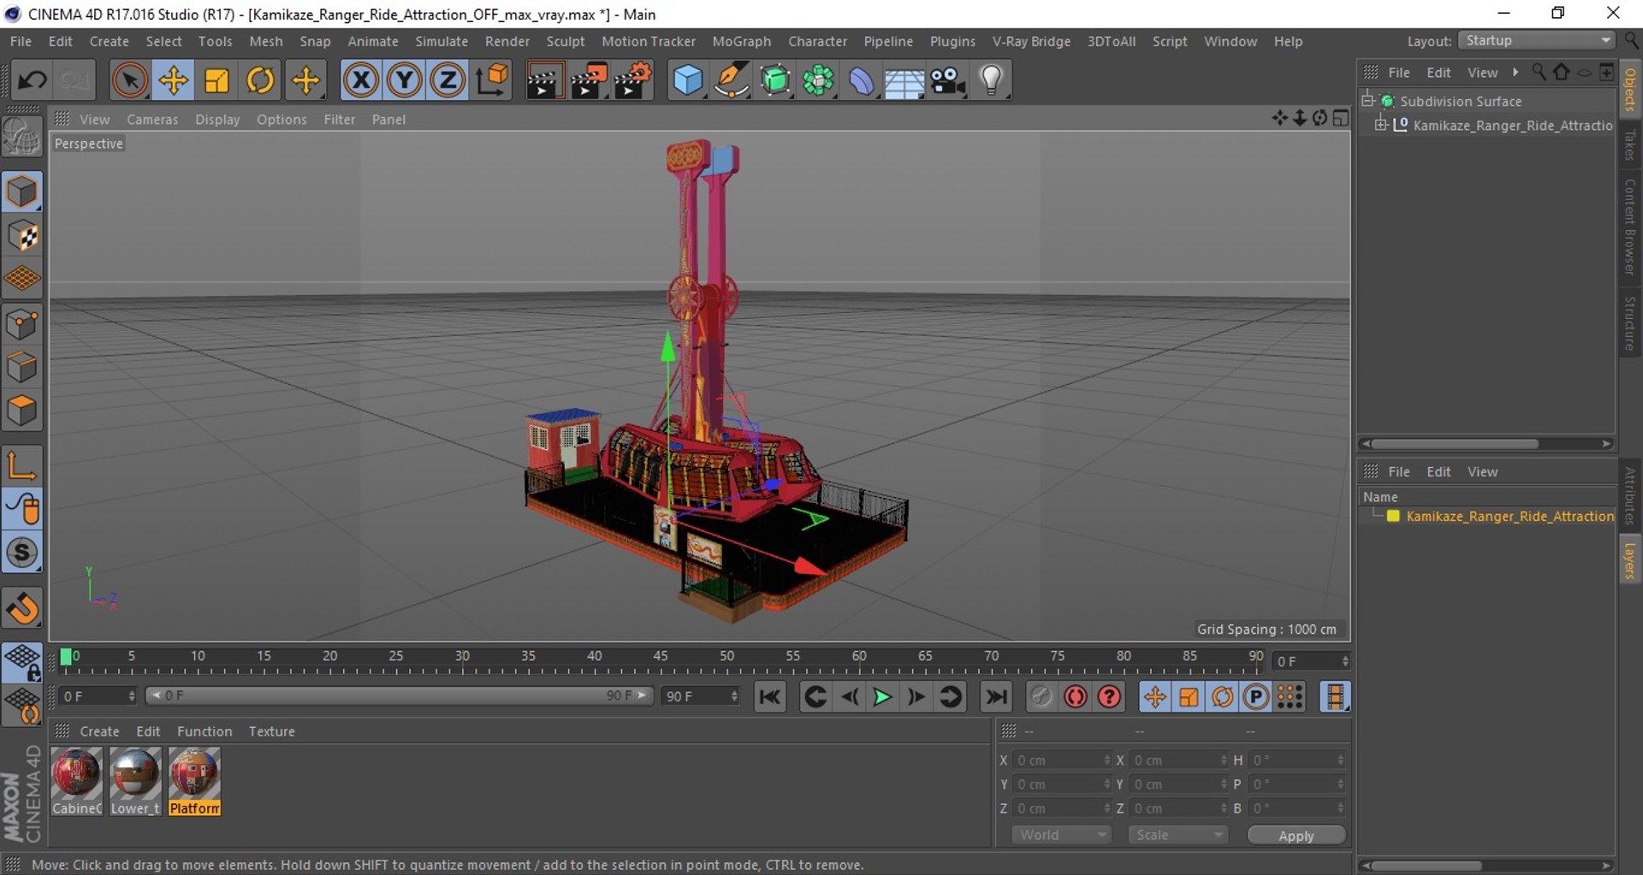
Task: Click the Render View clapperboard icon
Action: (544, 80)
